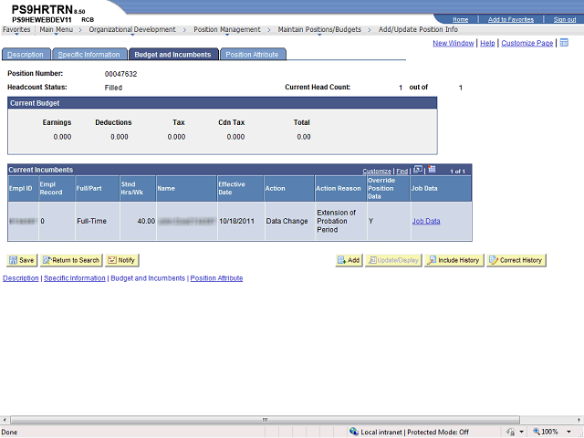Screen dimensions: 584x438
Task: Click the download to spreadsheet grid icon
Action: pyautogui.click(x=432, y=170)
